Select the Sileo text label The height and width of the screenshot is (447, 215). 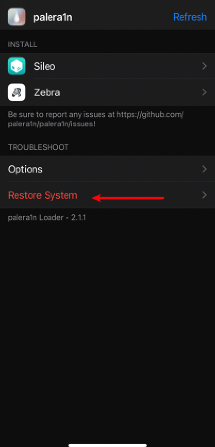coord(45,66)
